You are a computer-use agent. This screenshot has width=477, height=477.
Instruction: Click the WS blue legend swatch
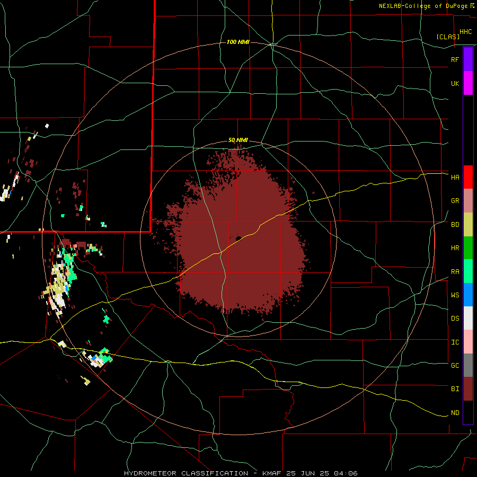(x=468, y=295)
